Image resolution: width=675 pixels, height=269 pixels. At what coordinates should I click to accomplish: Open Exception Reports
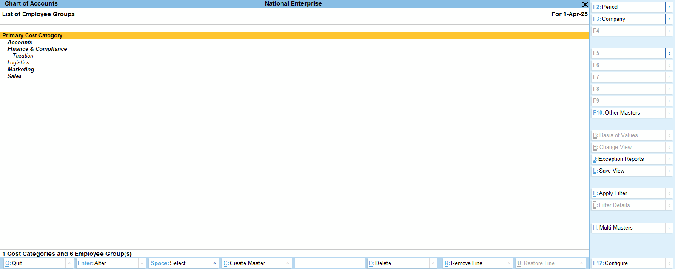(x=627, y=159)
